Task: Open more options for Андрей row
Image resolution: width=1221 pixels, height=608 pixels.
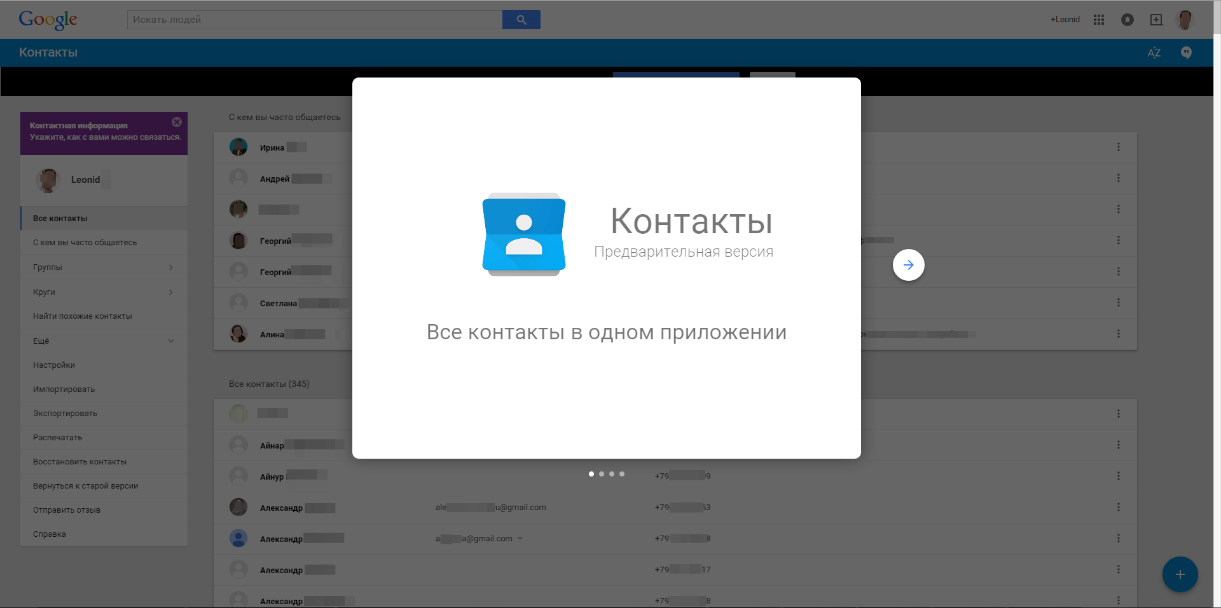Action: (1119, 178)
